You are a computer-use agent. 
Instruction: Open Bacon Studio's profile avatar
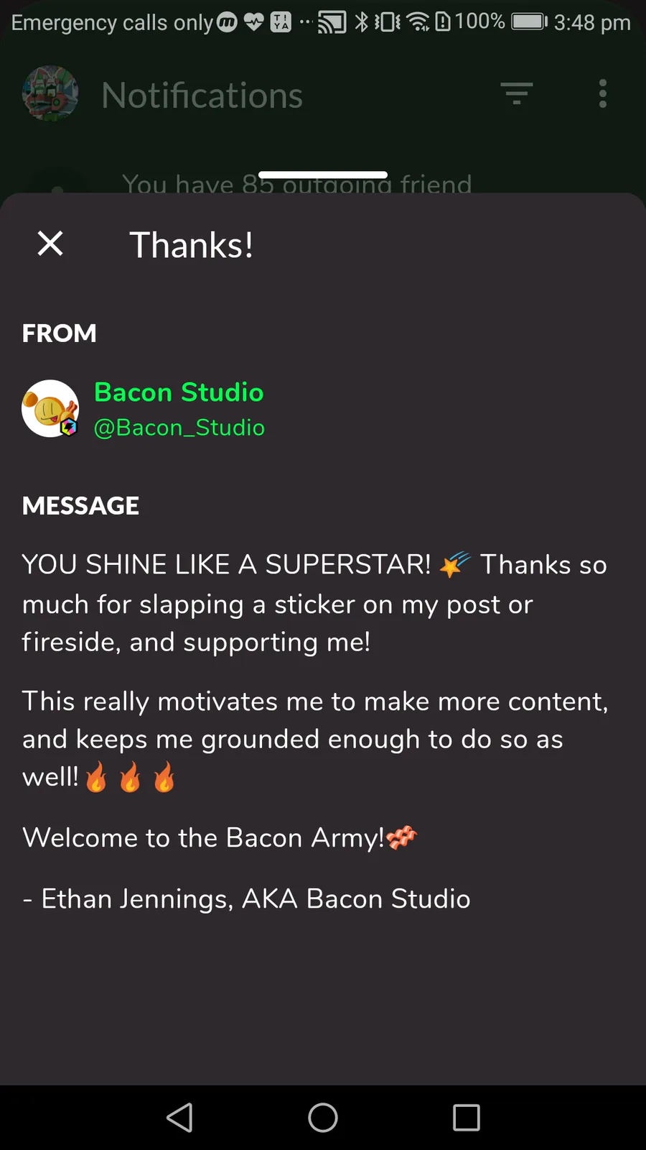(x=50, y=409)
